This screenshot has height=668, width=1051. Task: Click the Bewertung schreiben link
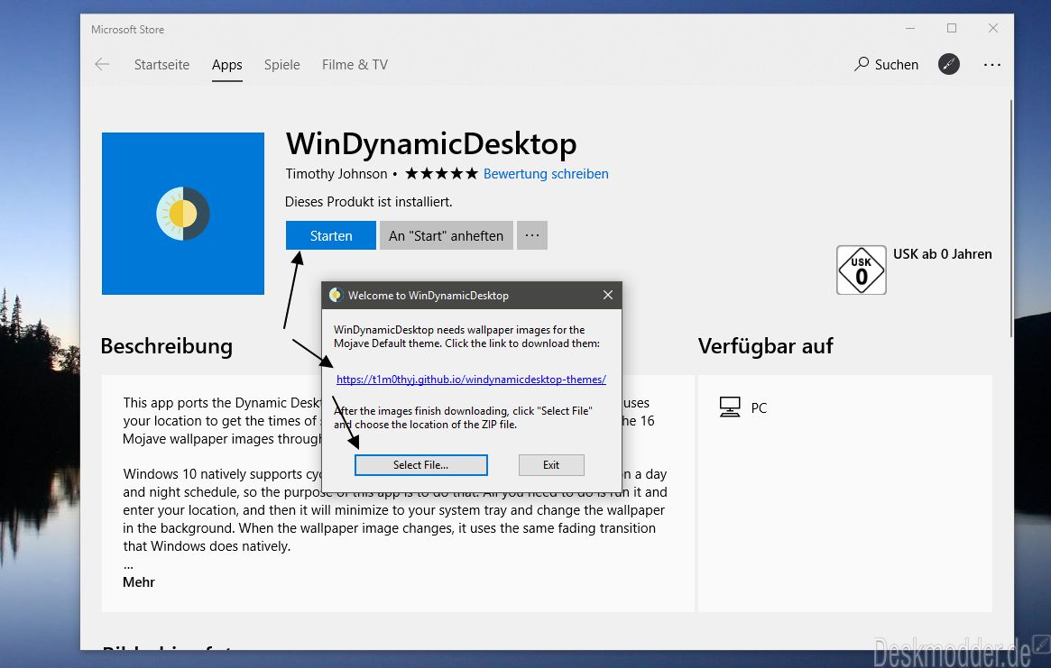(547, 173)
